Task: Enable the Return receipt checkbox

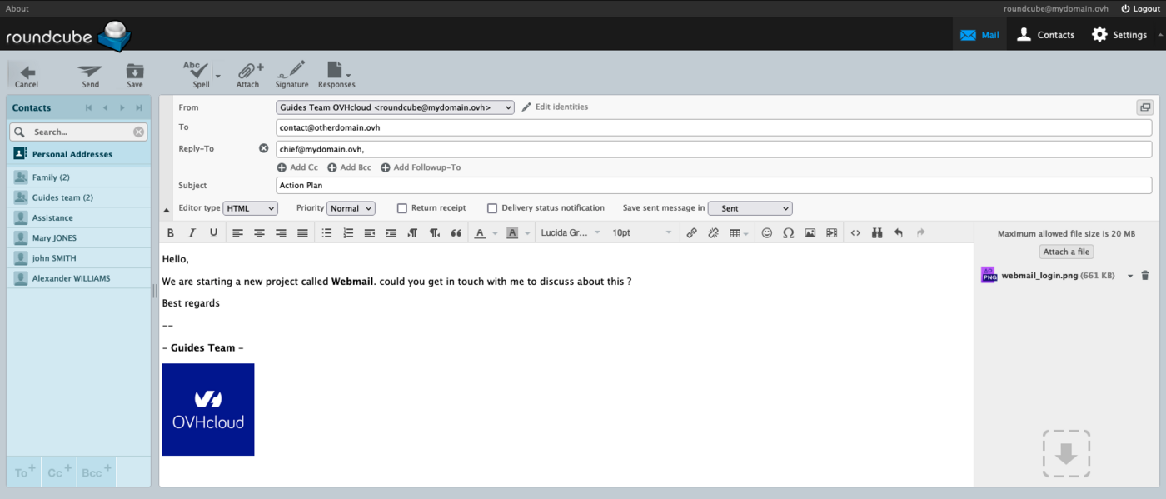Action: coord(402,208)
